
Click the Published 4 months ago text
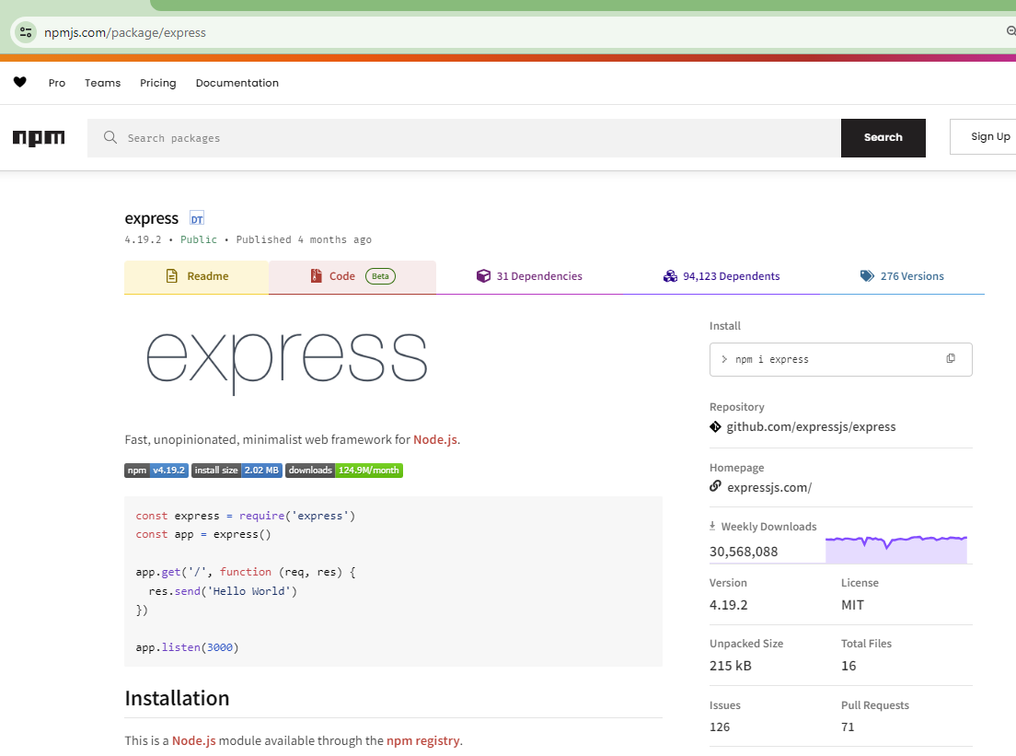(x=304, y=239)
